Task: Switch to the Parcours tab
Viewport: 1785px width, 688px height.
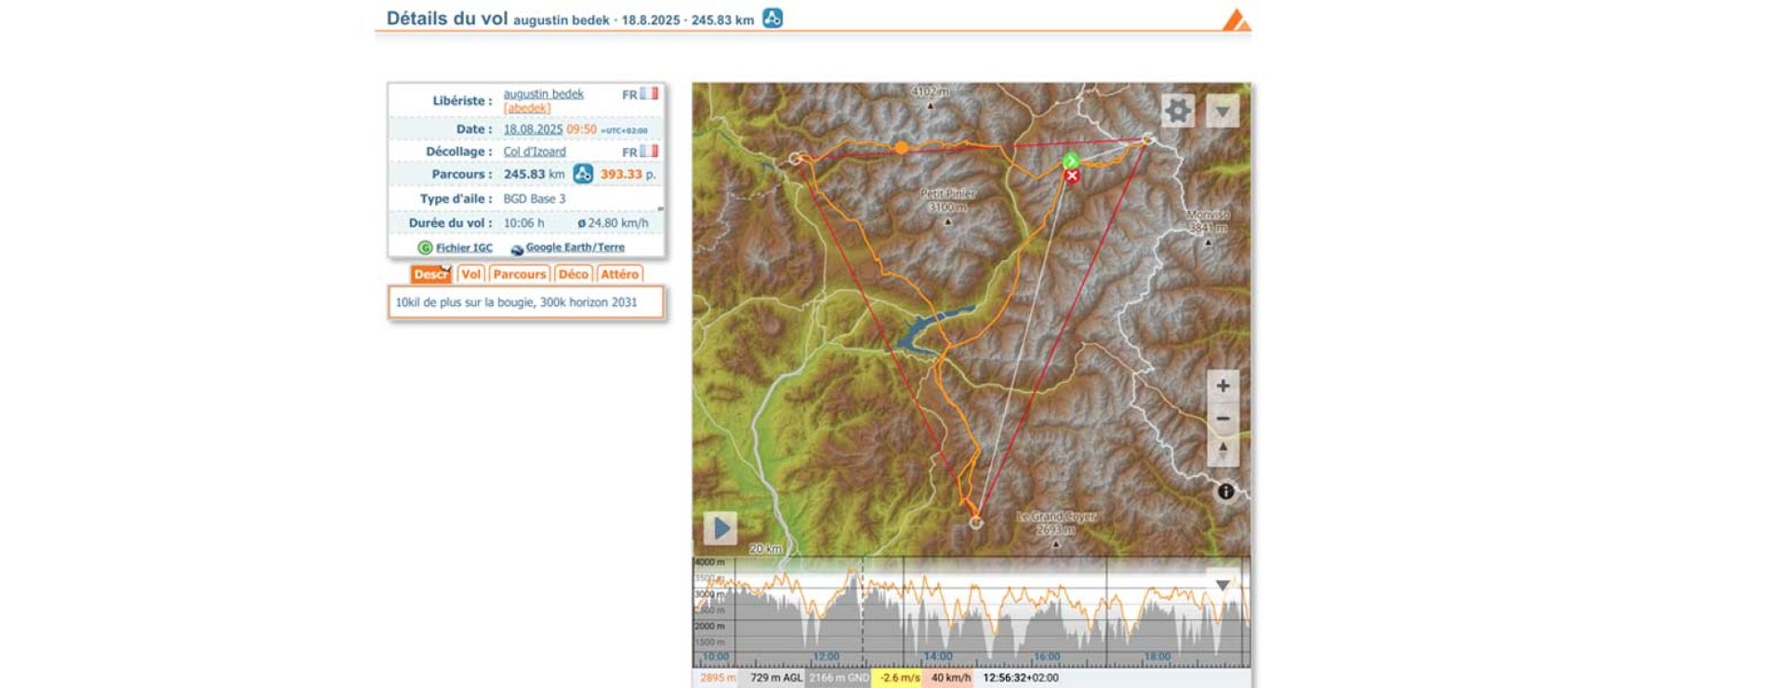Action: pos(519,274)
